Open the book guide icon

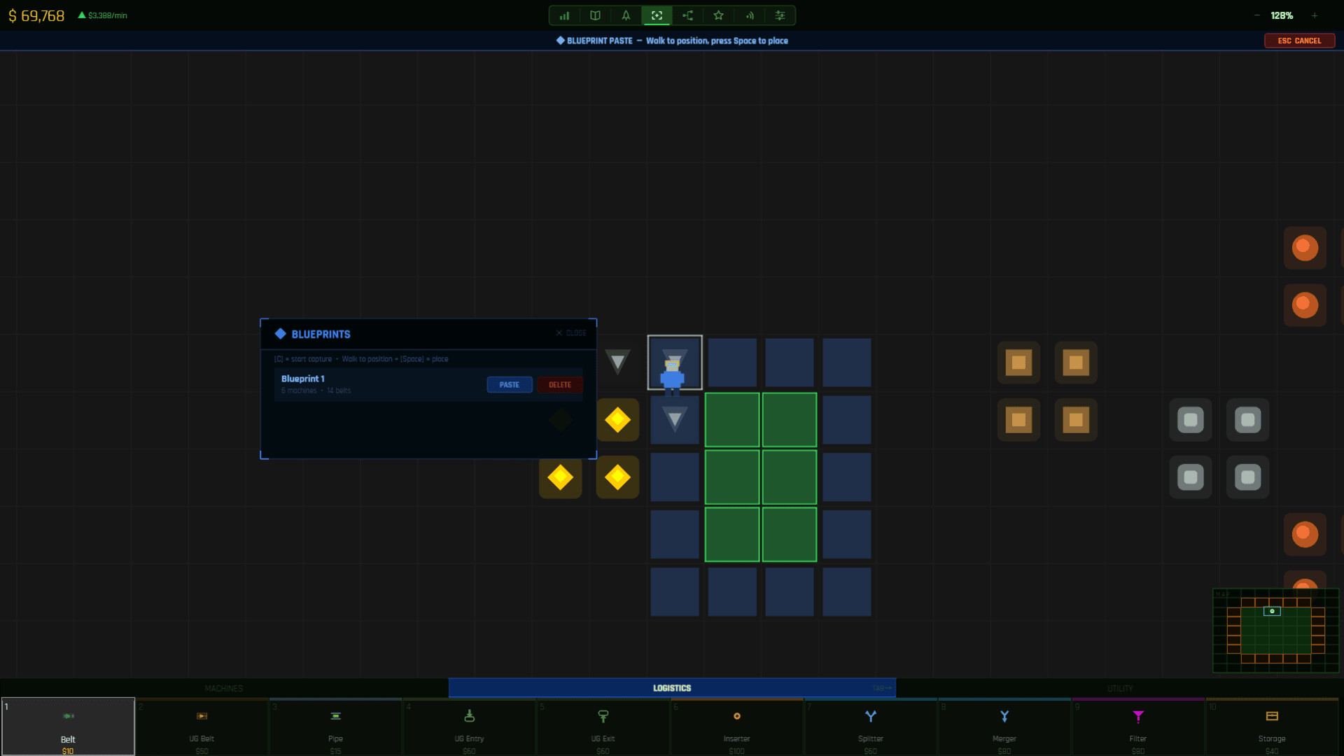tap(595, 15)
